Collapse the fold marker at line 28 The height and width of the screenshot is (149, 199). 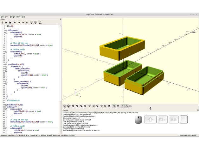pyautogui.click(x=6, y=83)
